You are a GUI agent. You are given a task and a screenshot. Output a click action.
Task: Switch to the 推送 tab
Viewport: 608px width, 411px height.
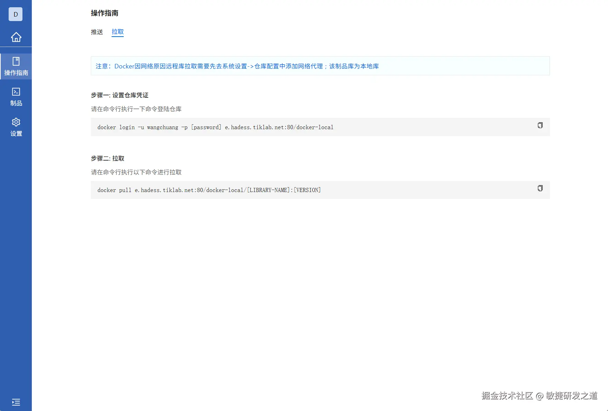[x=97, y=32]
